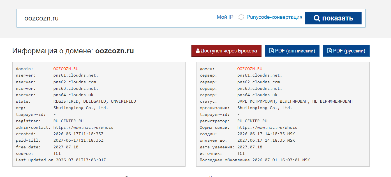This screenshot has width=391, height=177.
Task: Select Last updated on 2026-07-01T13:03:01Z line
Action: 61,160
